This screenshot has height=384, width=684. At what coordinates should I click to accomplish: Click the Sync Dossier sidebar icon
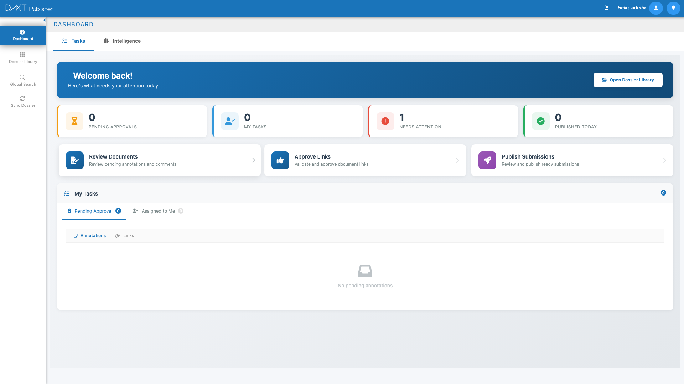pos(23,101)
